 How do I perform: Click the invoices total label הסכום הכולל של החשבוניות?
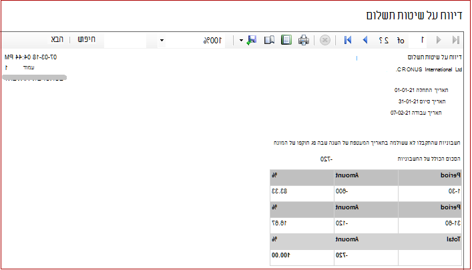point(429,159)
